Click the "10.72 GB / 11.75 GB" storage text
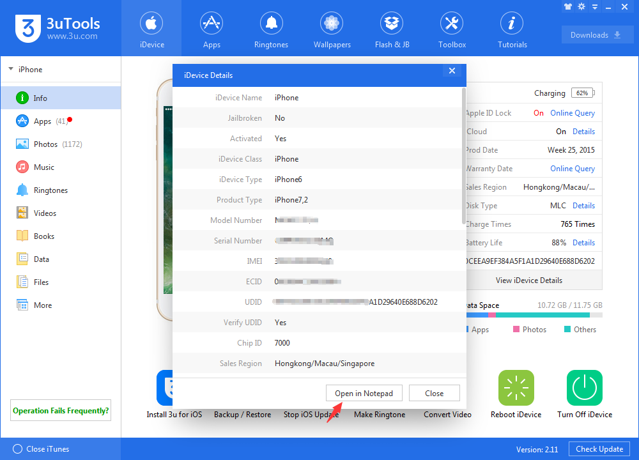The width and height of the screenshot is (639, 460). 570,305
